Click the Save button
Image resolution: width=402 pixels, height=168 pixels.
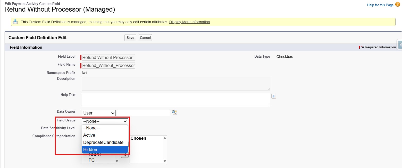(x=130, y=38)
